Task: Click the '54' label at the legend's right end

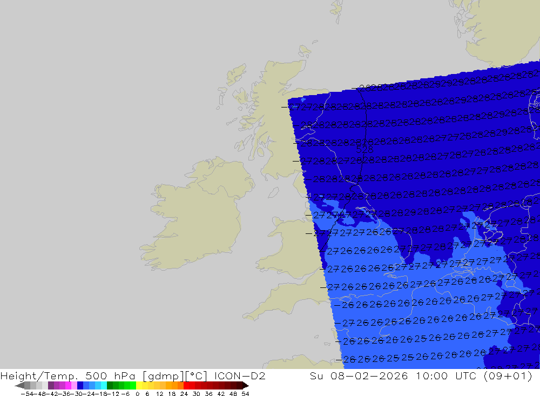Action: (x=245, y=394)
